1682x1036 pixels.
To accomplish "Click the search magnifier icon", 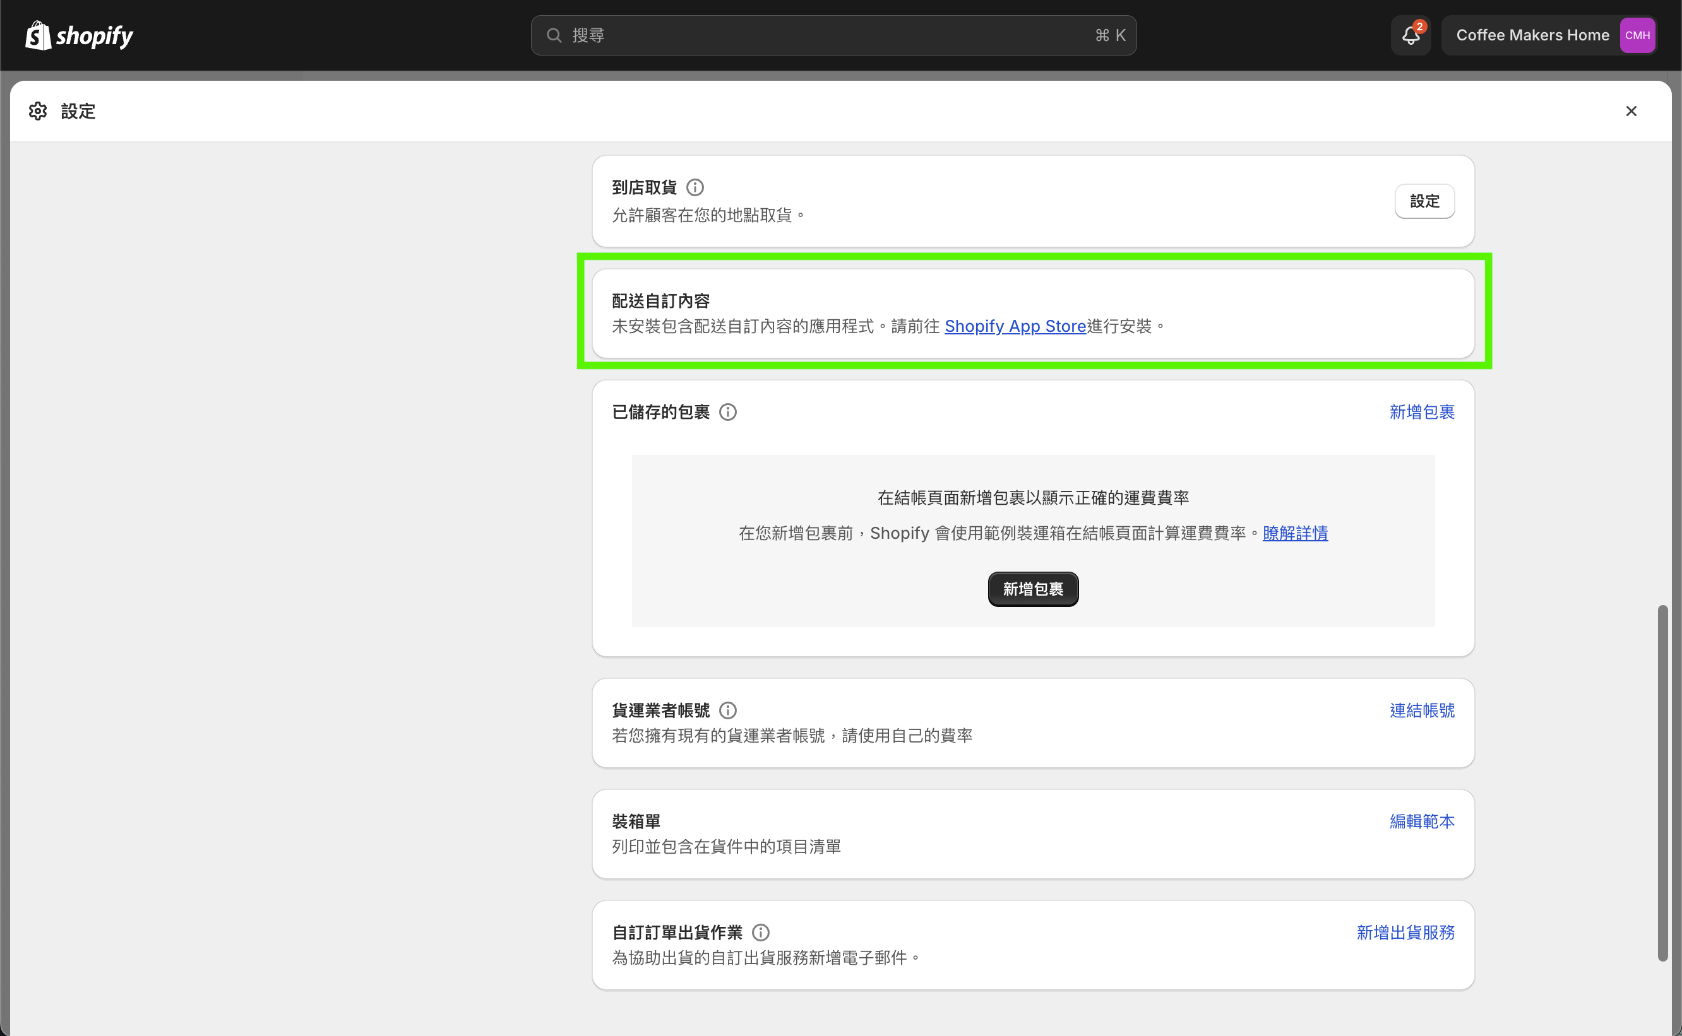I will coord(554,35).
